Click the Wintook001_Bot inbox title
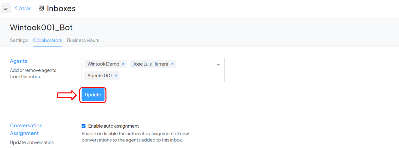399x148 pixels. click(x=41, y=27)
